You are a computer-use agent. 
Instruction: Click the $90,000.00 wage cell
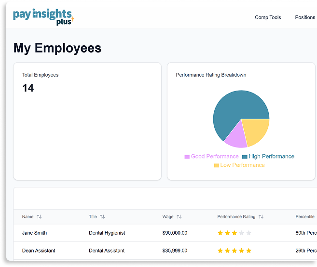pos(175,233)
